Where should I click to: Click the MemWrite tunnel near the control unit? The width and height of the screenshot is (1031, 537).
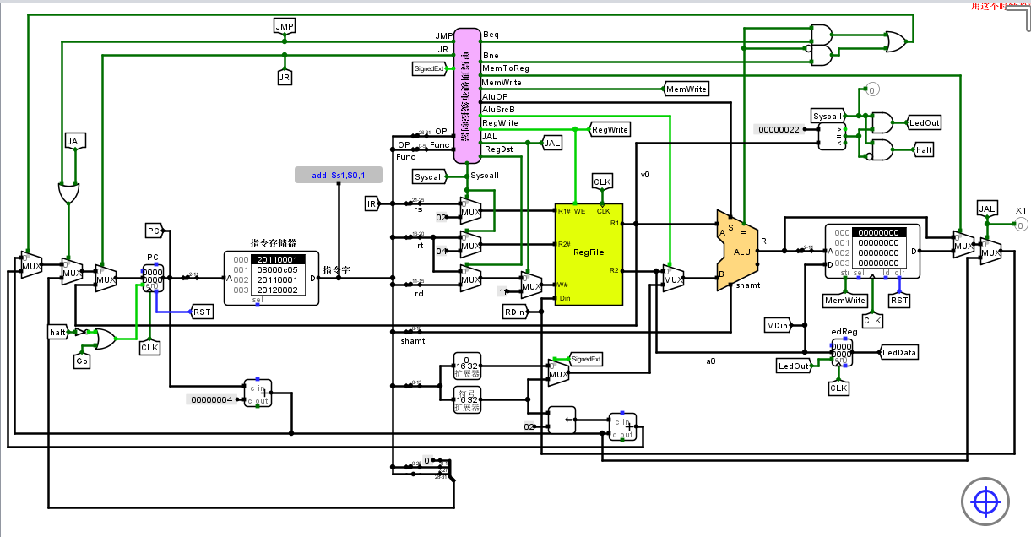click(686, 89)
